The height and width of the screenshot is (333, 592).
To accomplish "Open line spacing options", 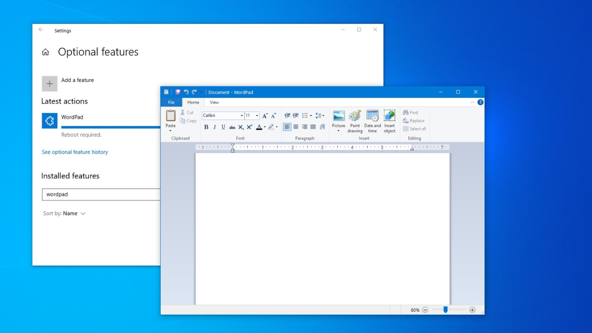I will pos(320,116).
